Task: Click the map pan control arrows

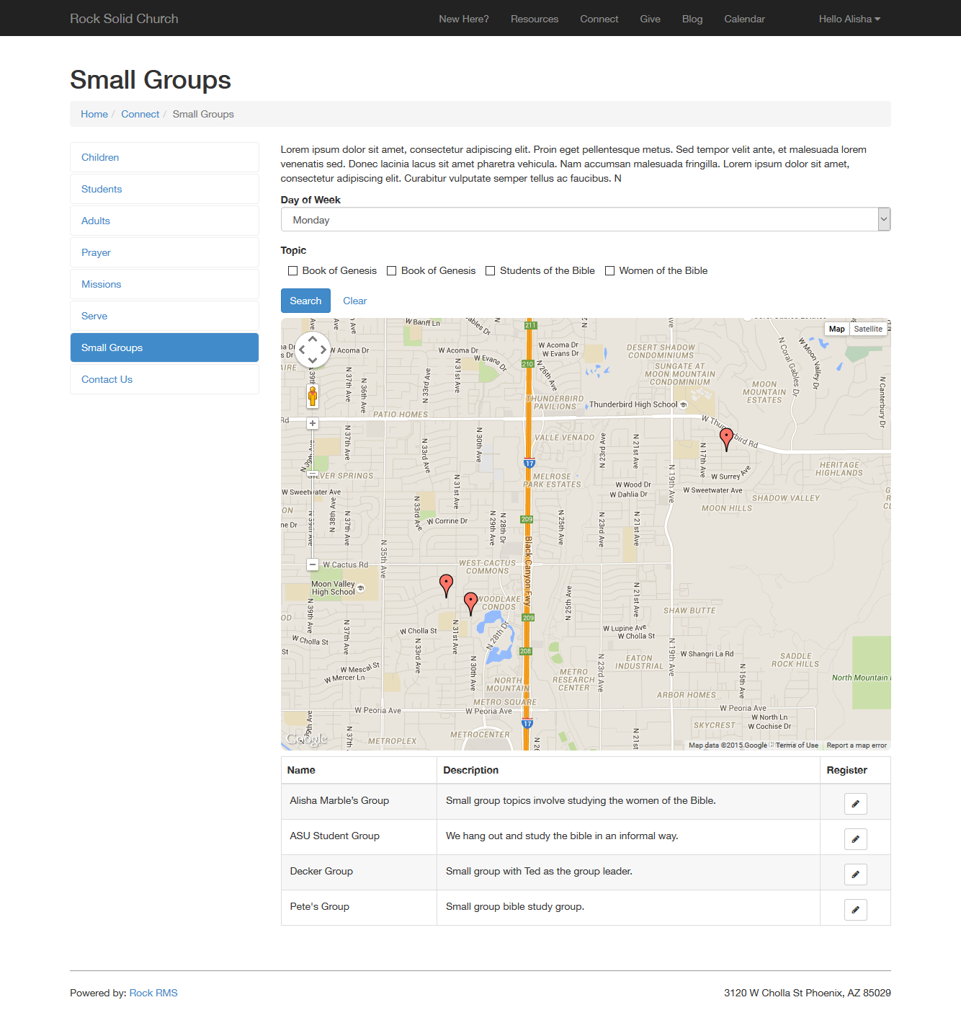Action: 312,349
